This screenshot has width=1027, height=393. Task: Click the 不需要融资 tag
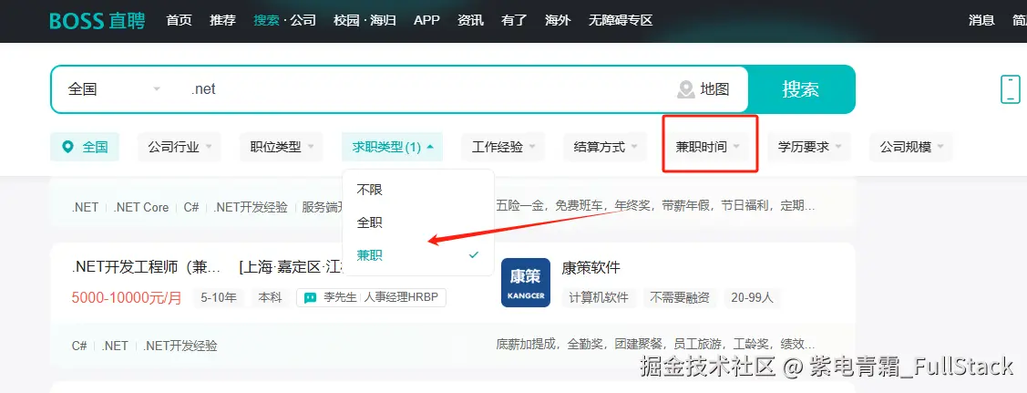point(680,297)
